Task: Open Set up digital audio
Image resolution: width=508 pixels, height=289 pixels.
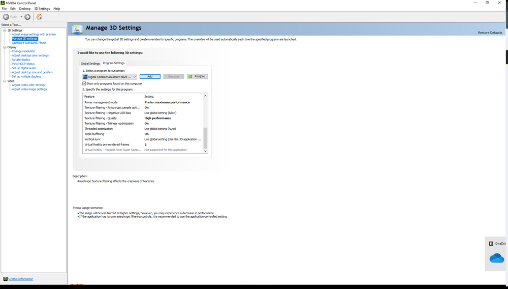Action: [24, 68]
